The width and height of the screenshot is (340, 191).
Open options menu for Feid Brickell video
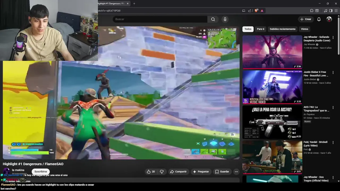point(333,142)
